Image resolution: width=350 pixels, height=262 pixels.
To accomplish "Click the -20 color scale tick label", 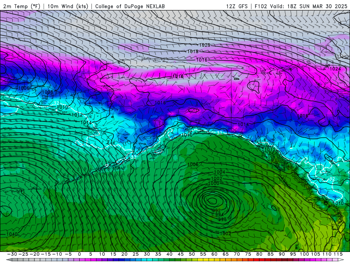I will pyautogui.click(x=35, y=254).
